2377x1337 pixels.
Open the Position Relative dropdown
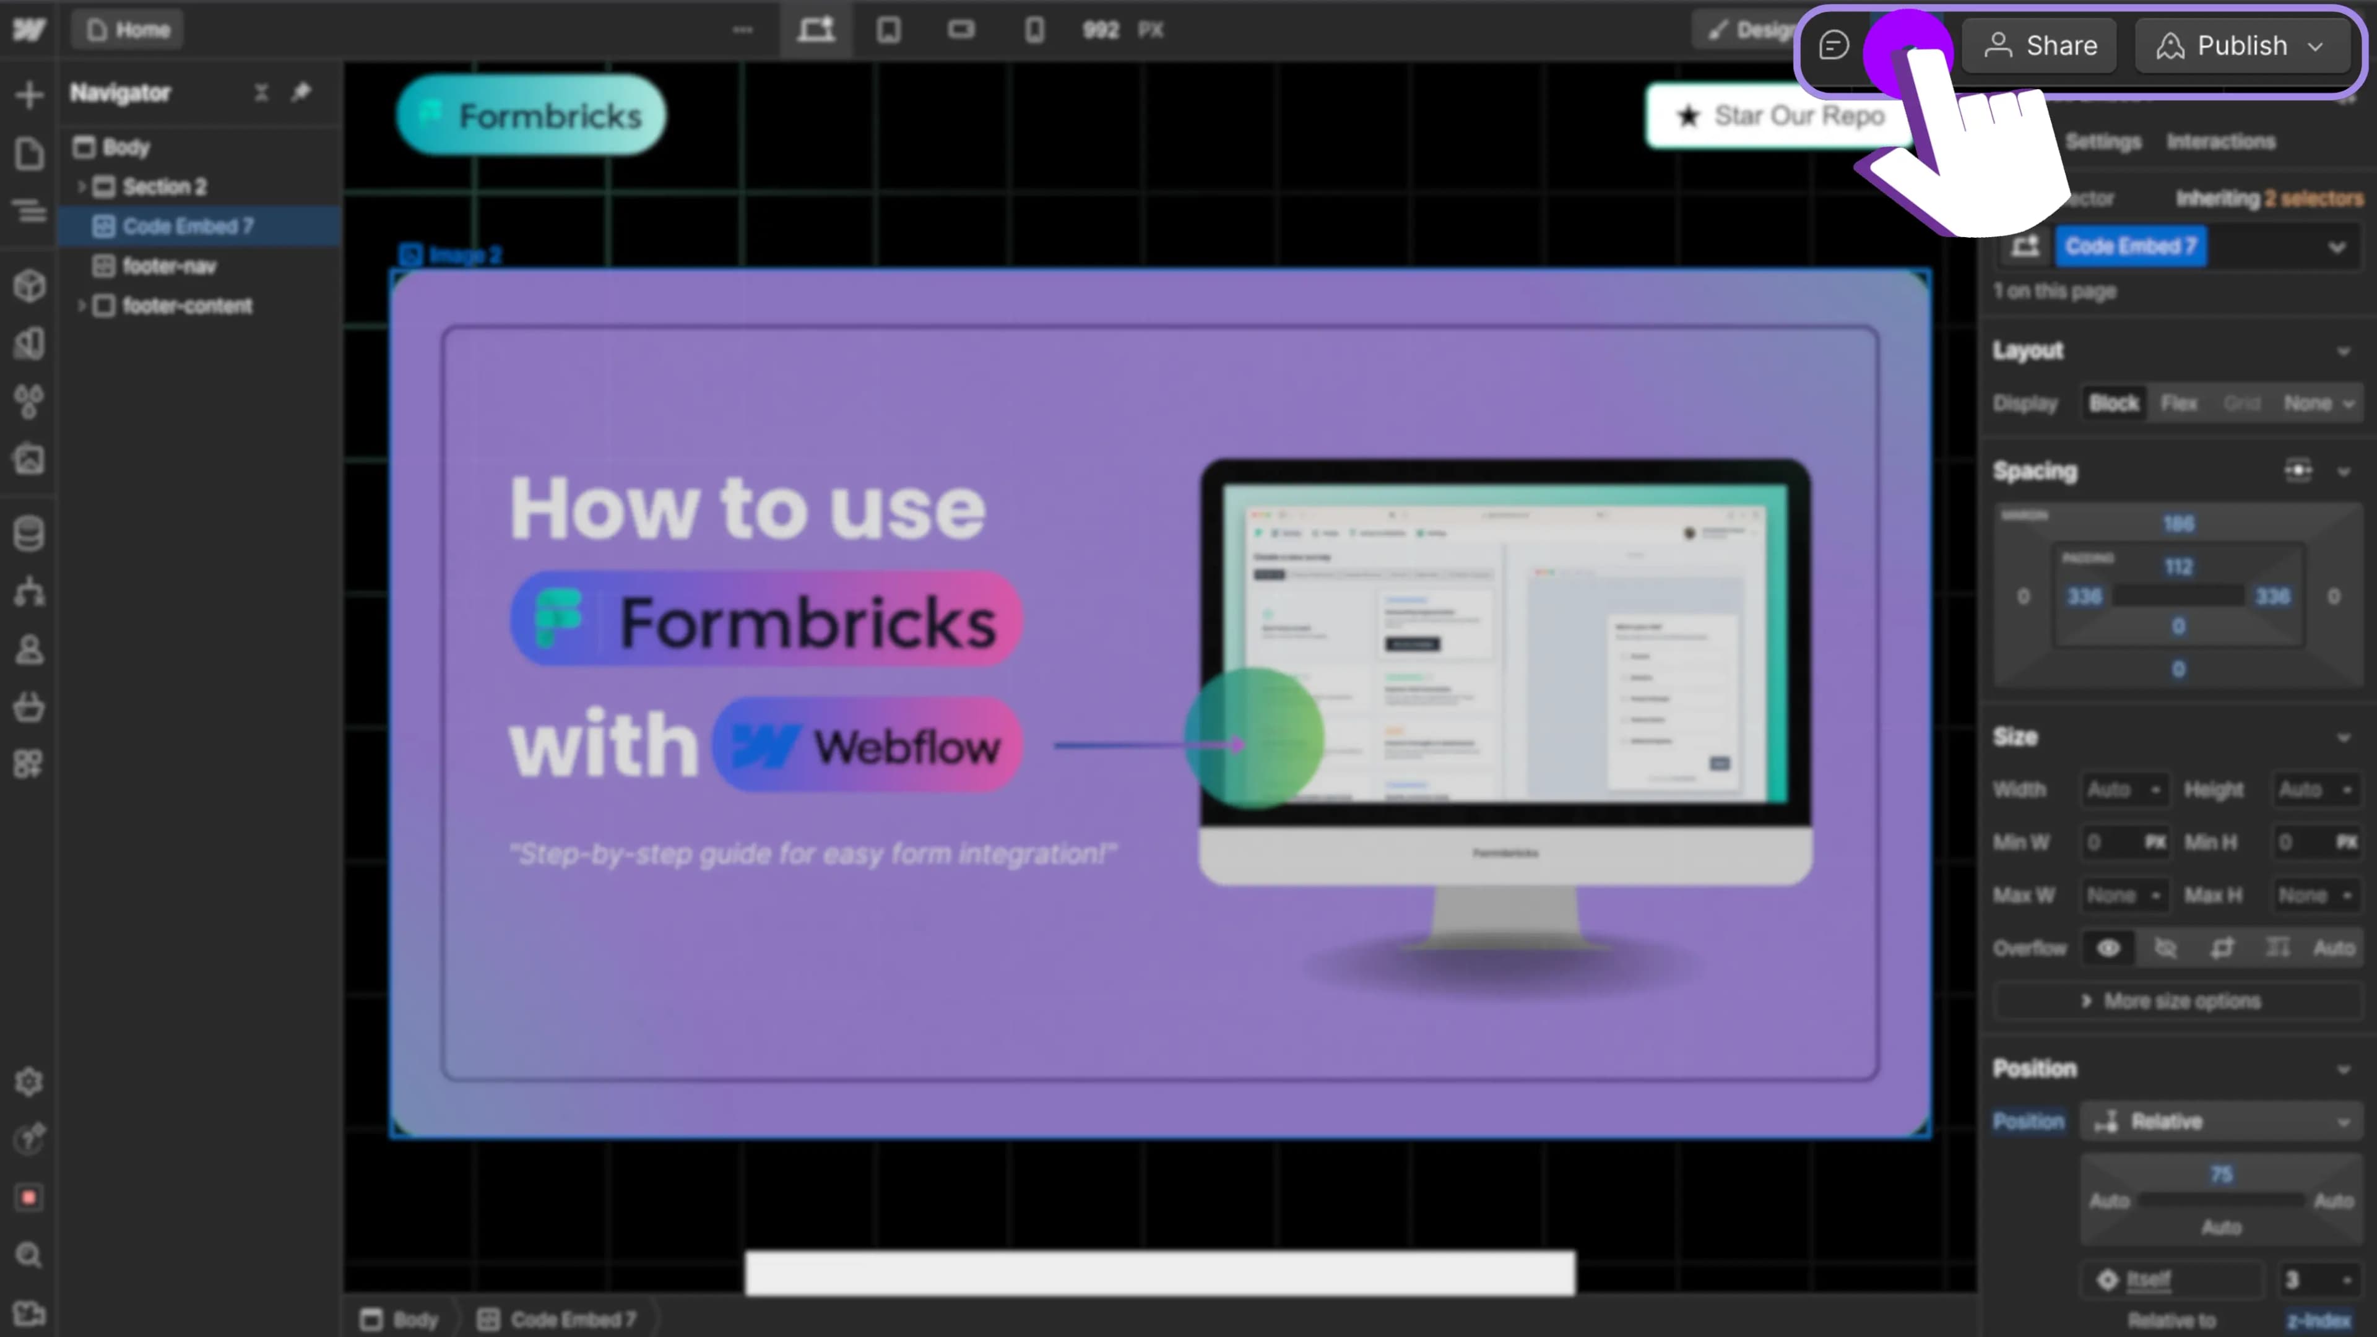click(x=2220, y=1121)
